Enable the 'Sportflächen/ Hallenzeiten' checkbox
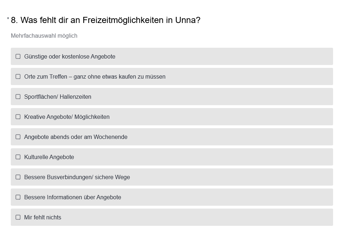 coord(18,97)
